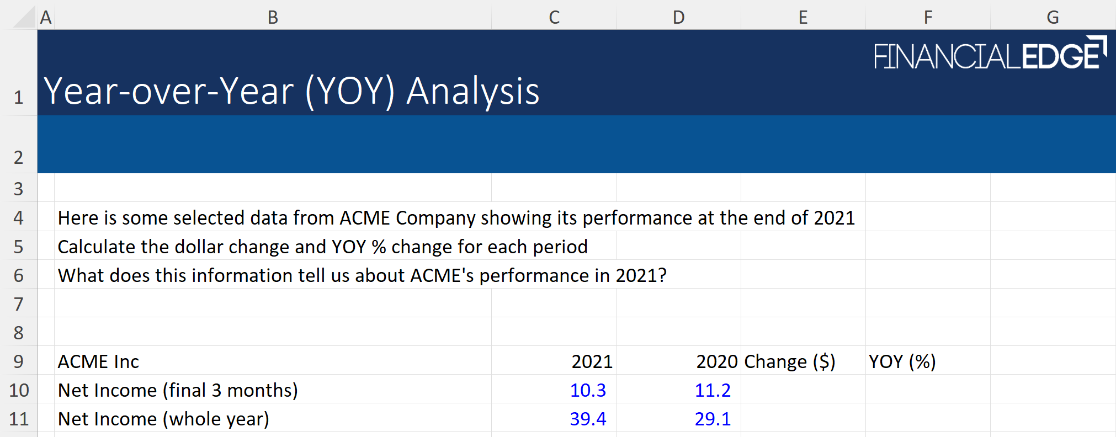The width and height of the screenshot is (1116, 437).
Task: Click the 2020 whole-year value 29.1
Action: [x=713, y=419]
